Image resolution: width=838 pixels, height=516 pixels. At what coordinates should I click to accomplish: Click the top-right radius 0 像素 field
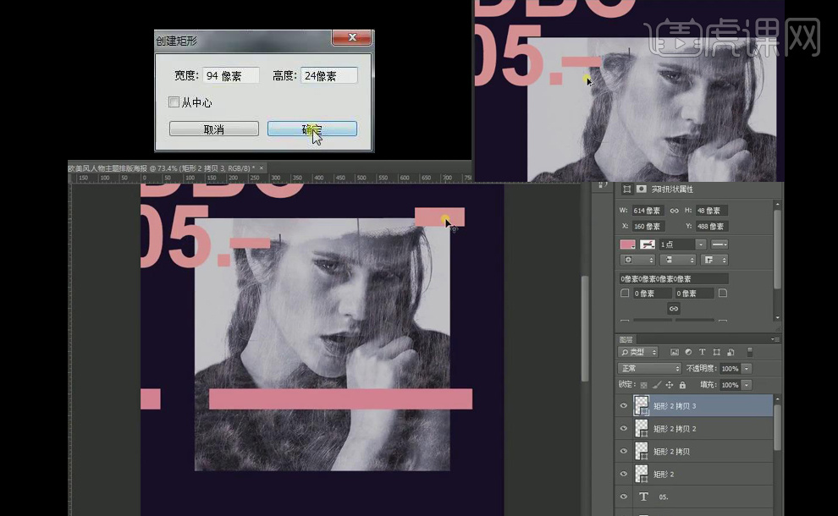click(694, 294)
